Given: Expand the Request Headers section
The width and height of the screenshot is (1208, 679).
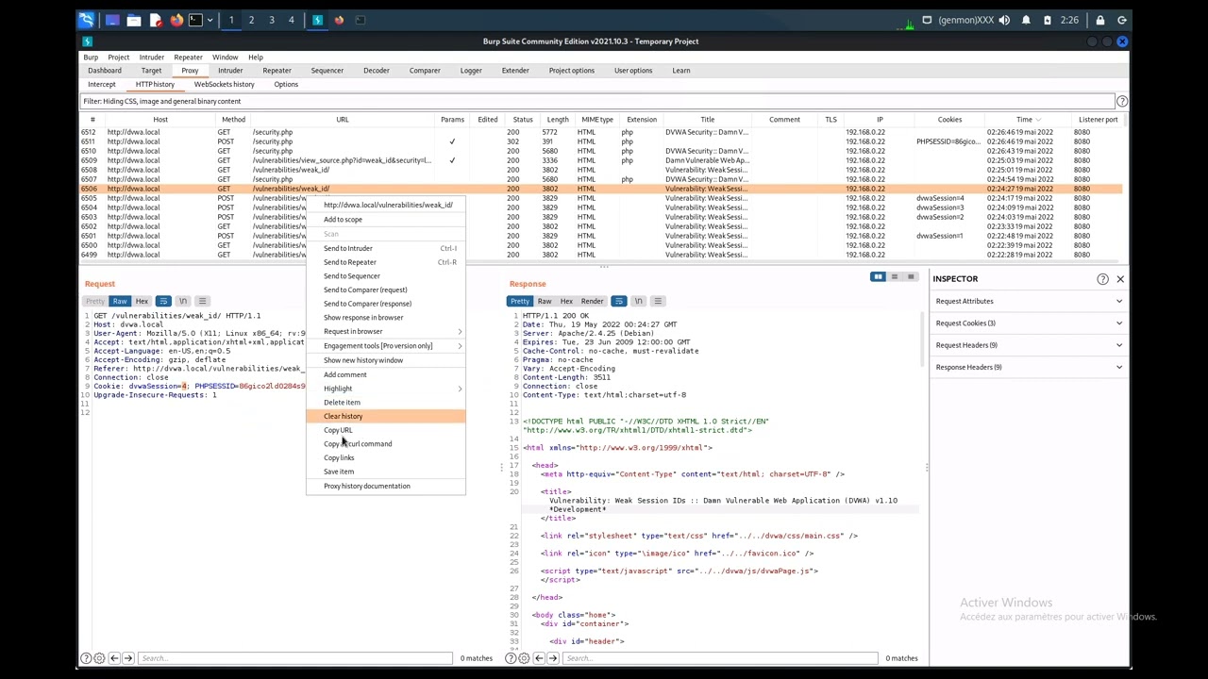Looking at the screenshot, I should (1028, 345).
